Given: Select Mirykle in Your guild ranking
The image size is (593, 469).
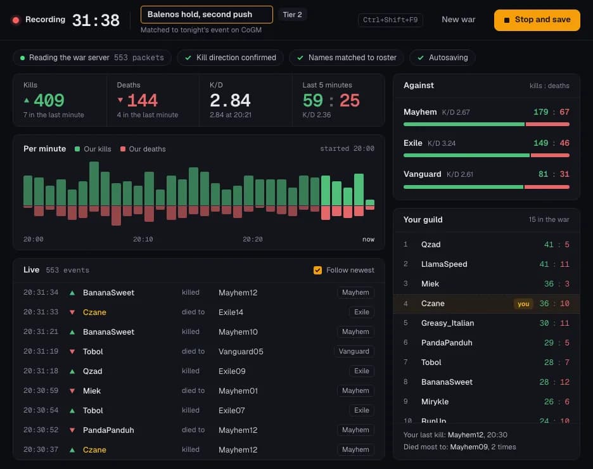Looking at the screenshot, I should click(x=487, y=402).
